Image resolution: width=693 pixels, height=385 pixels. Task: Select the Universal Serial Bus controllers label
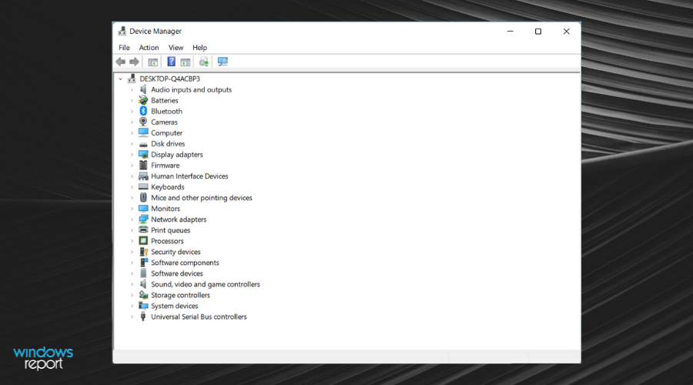click(199, 317)
